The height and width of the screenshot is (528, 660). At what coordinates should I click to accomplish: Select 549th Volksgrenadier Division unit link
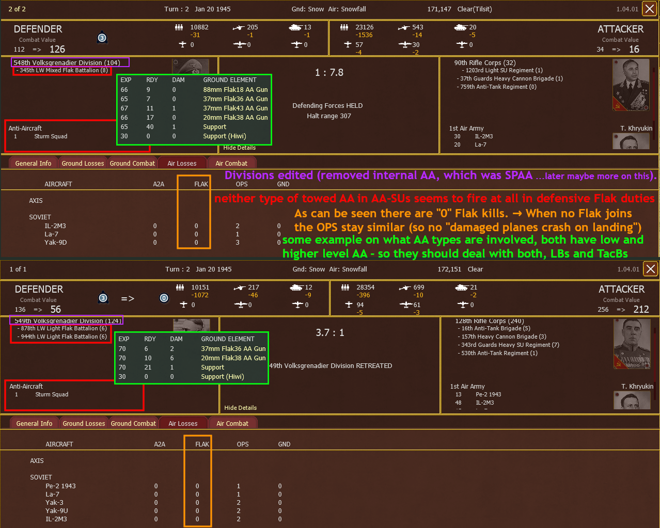tap(68, 321)
